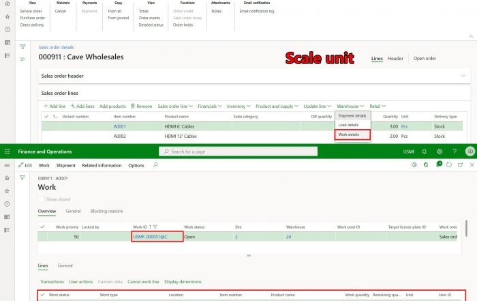This screenshot has height=301, width=477.
Task: Refresh the Work page
Action: (x=449, y=164)
